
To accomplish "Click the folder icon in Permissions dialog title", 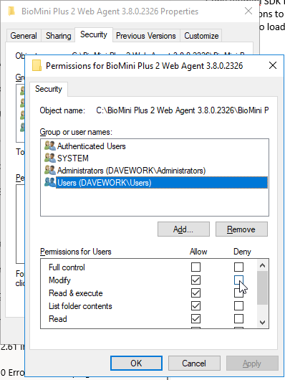I will (37, 65).
